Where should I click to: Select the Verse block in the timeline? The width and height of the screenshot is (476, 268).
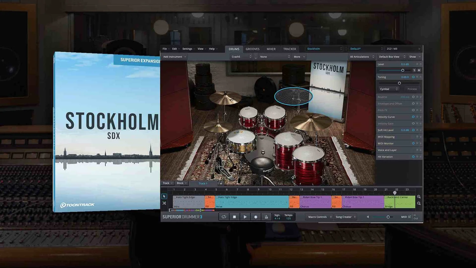[x=252, y=202]
